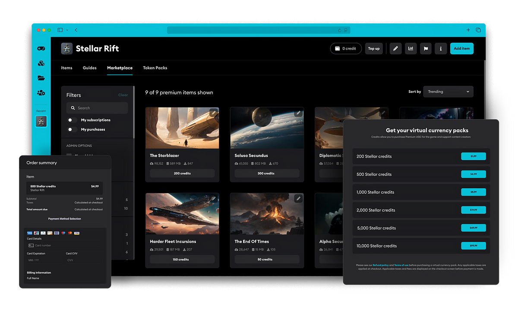Open The End Of Times thumbnail
Image resolution: width=518 pixels, height=311 pixels.
pyautogui.click(x=267, y=214)
